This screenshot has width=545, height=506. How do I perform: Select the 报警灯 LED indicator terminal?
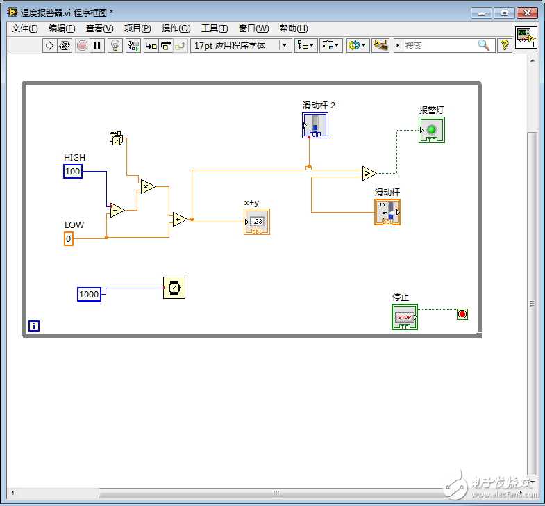(432, 130)
